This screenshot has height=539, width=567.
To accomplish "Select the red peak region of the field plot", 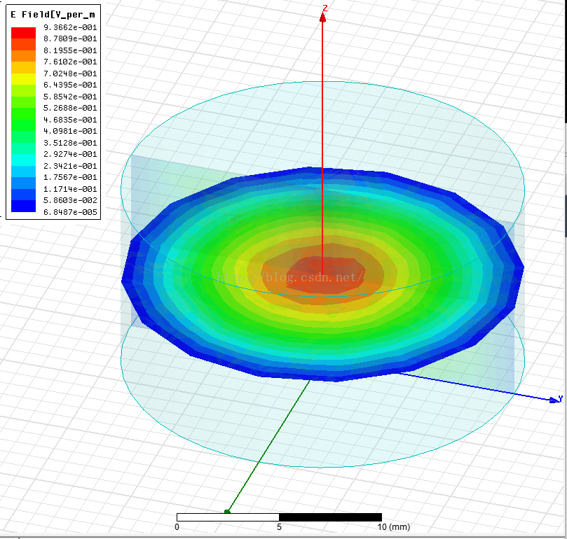I will click(x=325, y=274).
